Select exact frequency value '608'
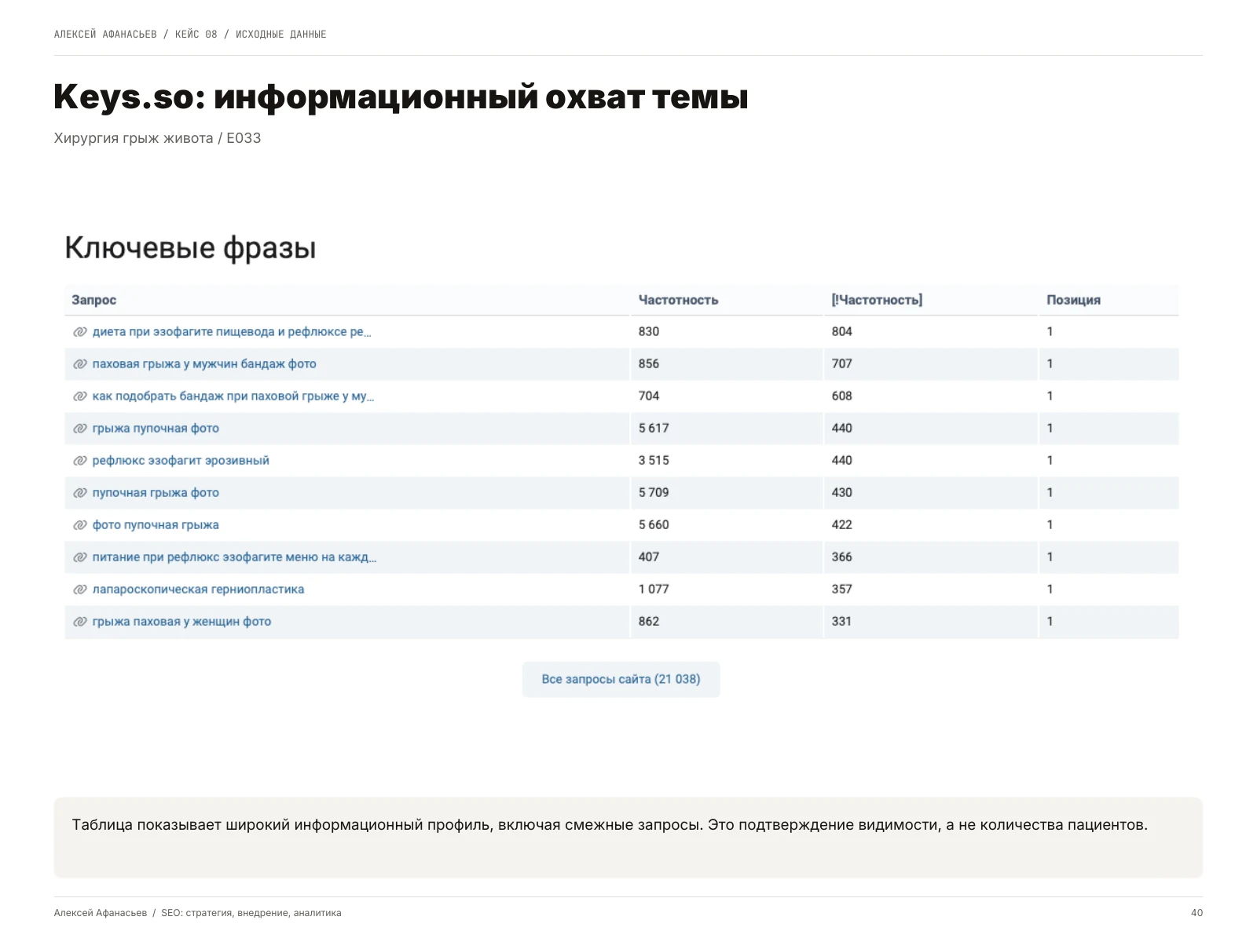The image size is (1257, 942). (x=842, y=396)
